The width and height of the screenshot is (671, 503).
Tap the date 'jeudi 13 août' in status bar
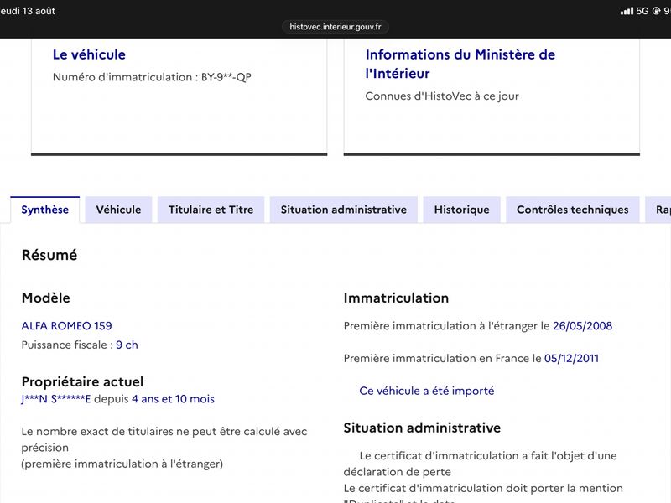28,11
